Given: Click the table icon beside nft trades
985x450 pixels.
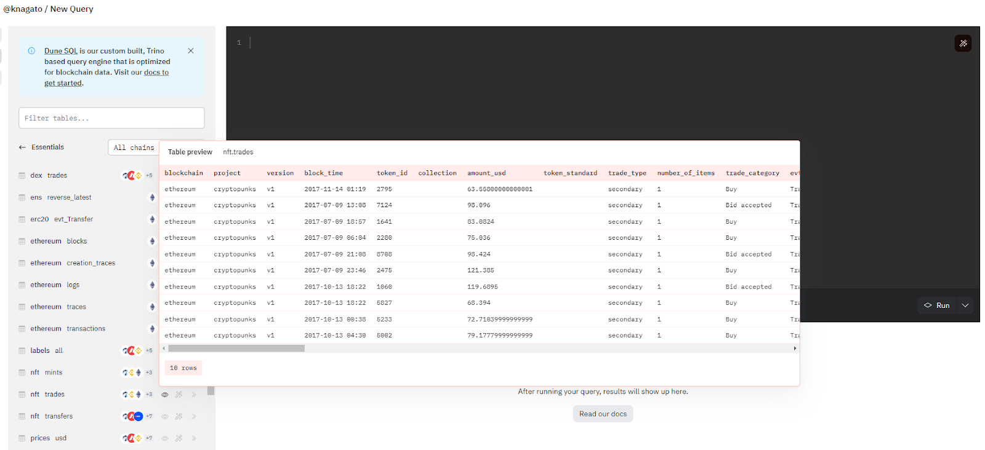Looking at the screenshot, I should coord(22,395).
